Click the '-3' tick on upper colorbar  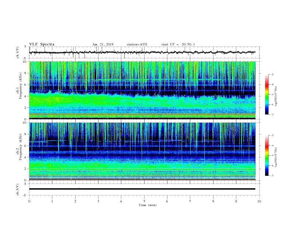click(x=272, y=74)
